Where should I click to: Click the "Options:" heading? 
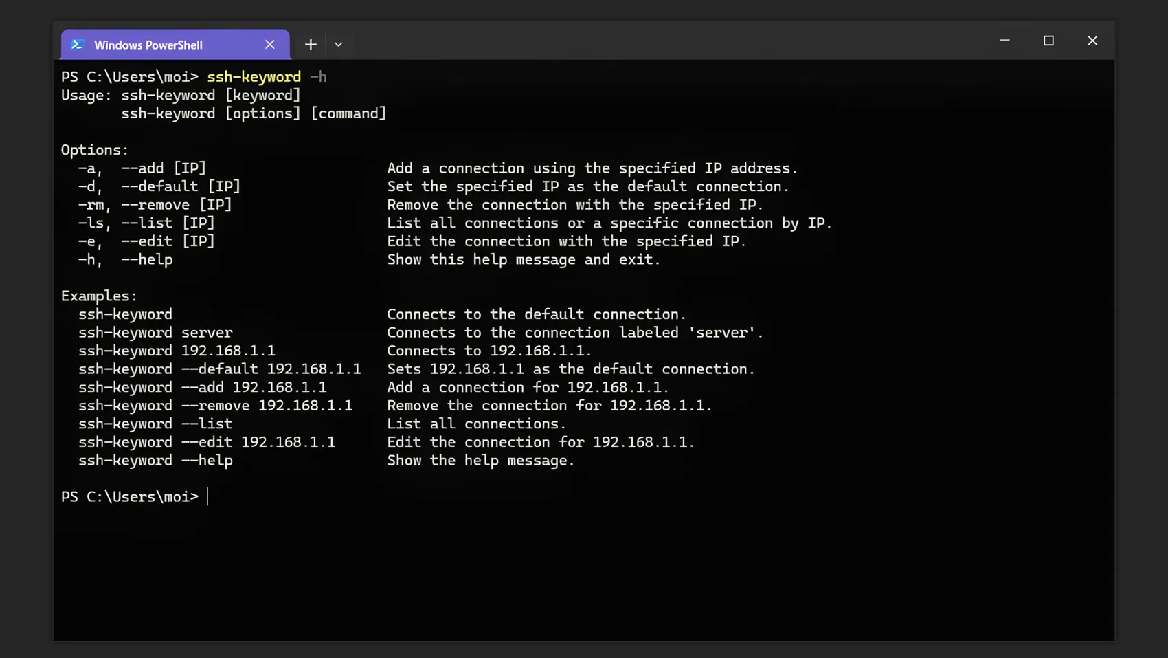point(95,150)
